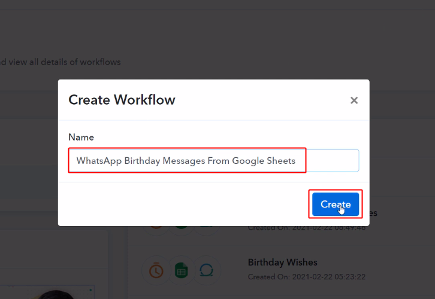Click clock scheduler icon in Birthday Wishes row

click(x=156, y=270)
